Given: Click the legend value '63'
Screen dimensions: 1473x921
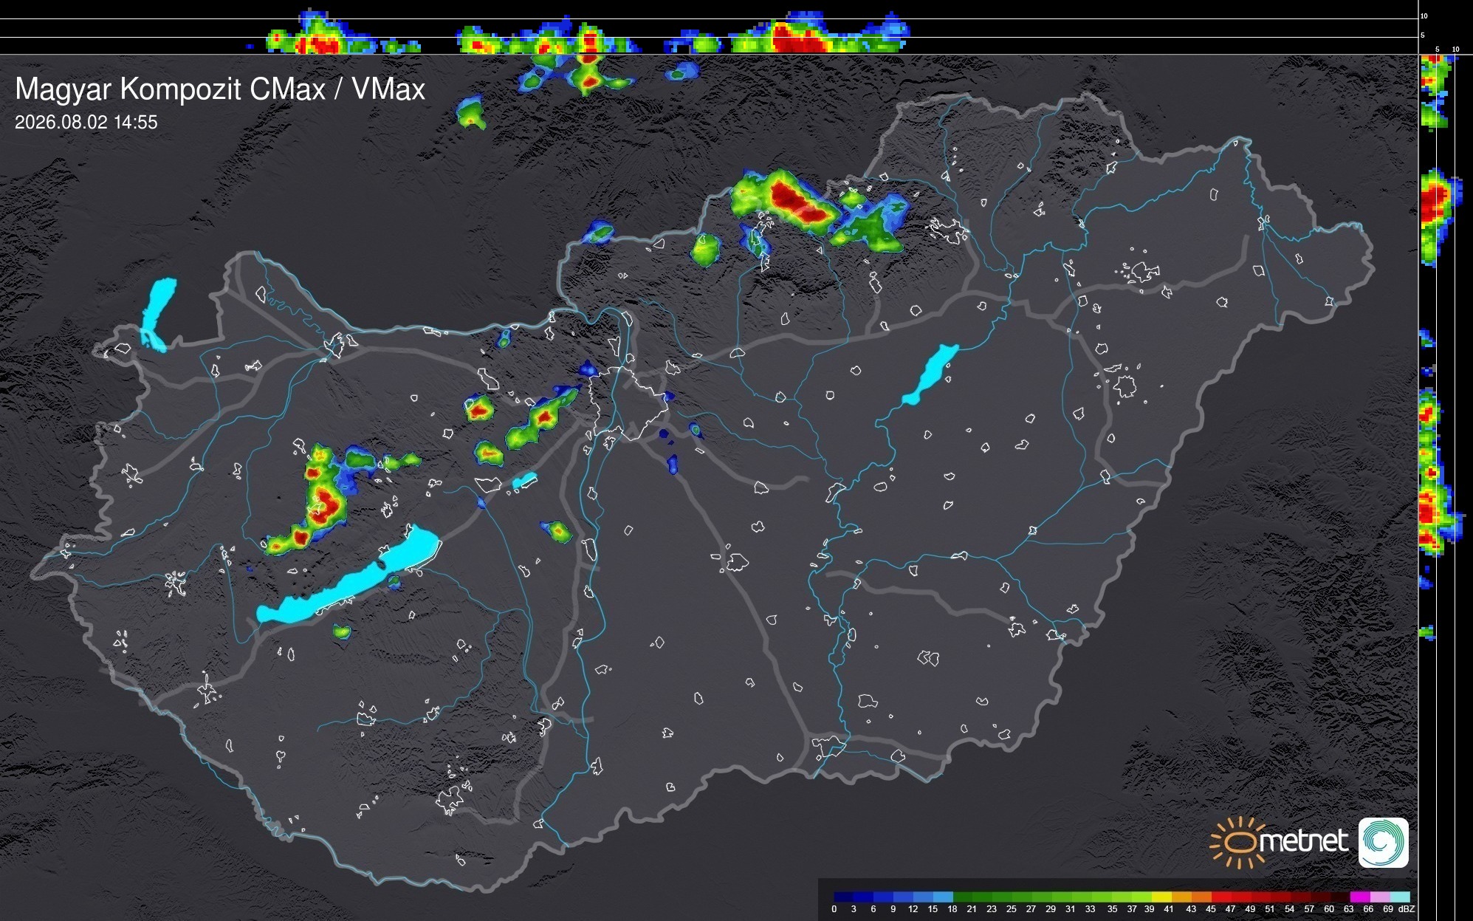Looking at the screenshot, I should click(x=1349, y=909).
